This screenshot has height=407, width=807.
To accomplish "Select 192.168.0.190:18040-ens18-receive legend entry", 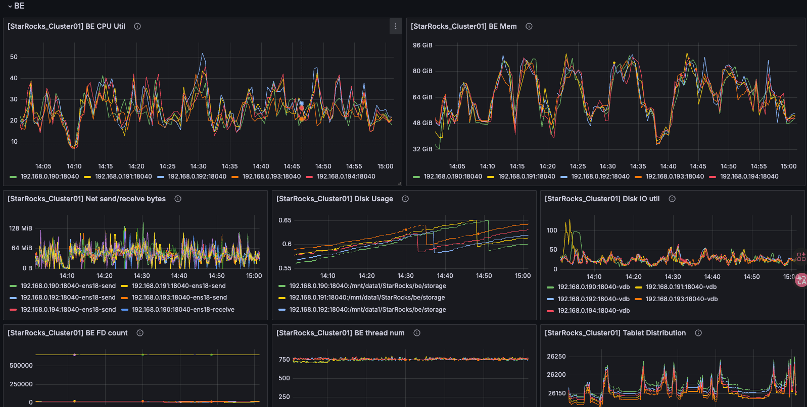I will pyautogui.click(x=183, y=310).
